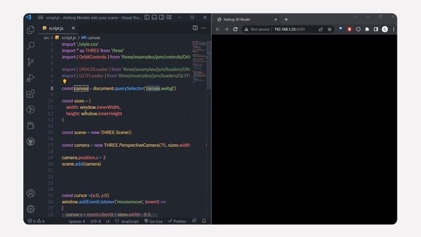Viewport: 421px width, 237px height.
Task: Click the 'camera.position.z = 2' line
Action: (x=84, y=157)
